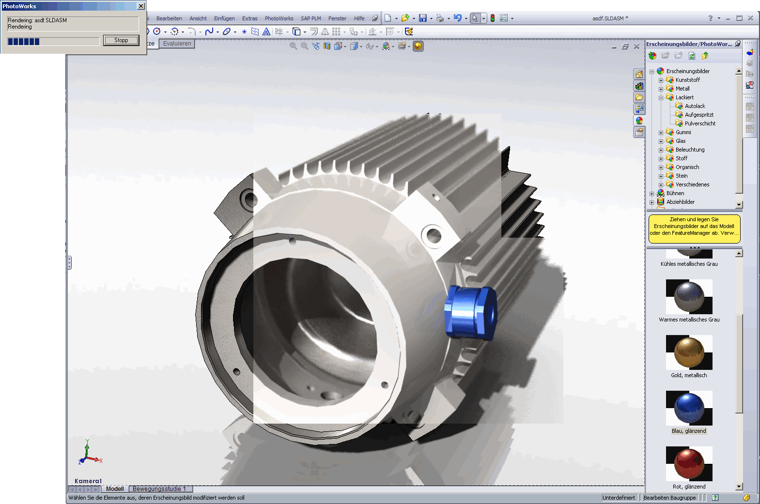Open the File Explorer task pane tab

pos(639,97)
